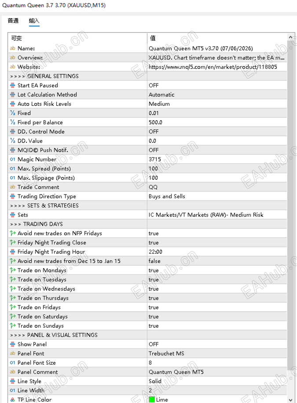This screenshot has height=403, width=297.
Task: Toggle Trade on Wednesdays true value
Action: pos(217,289)
